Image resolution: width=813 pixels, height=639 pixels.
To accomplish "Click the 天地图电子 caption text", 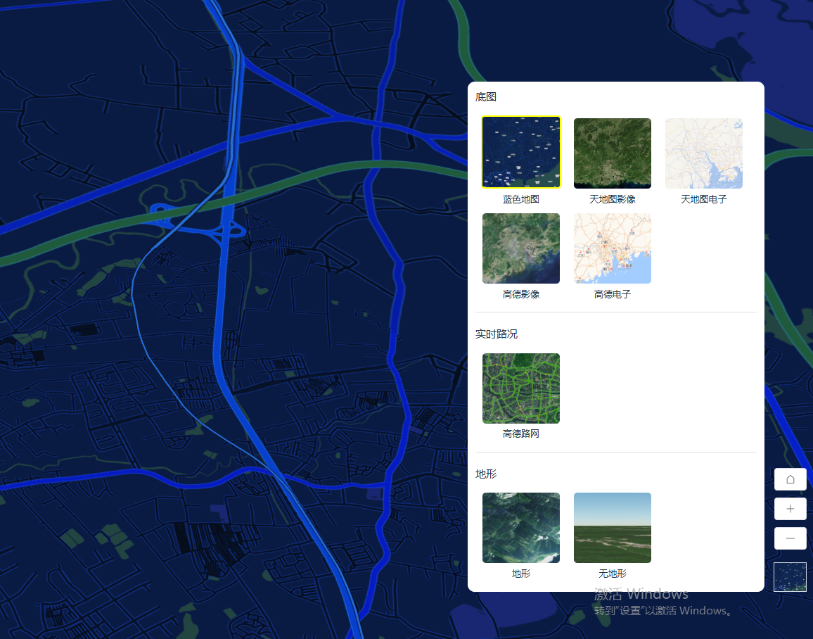I will (704, 199).
